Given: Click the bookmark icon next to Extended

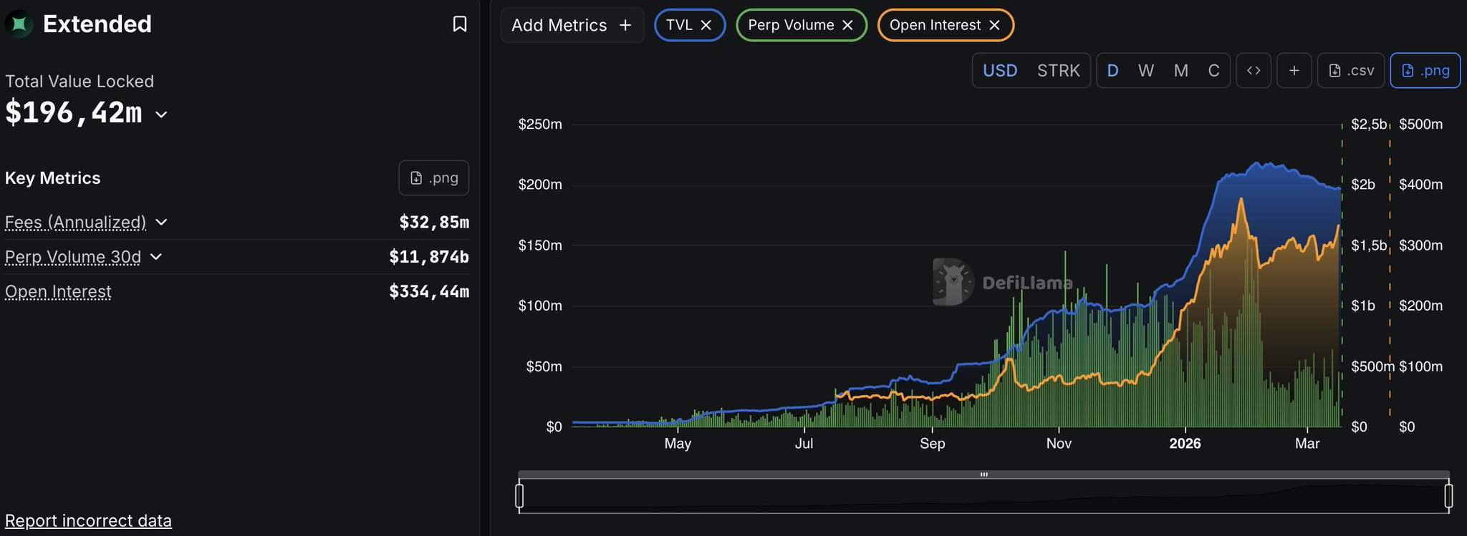Looking at the screenshot, I should point(460,24).
